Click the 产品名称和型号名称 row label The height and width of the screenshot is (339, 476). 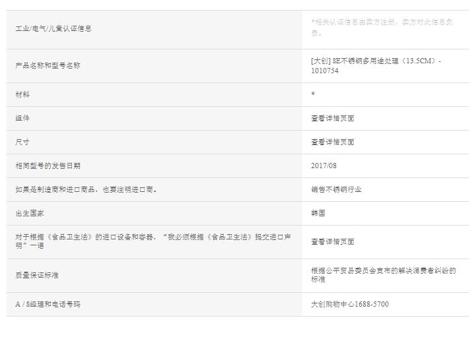(48, 66)
